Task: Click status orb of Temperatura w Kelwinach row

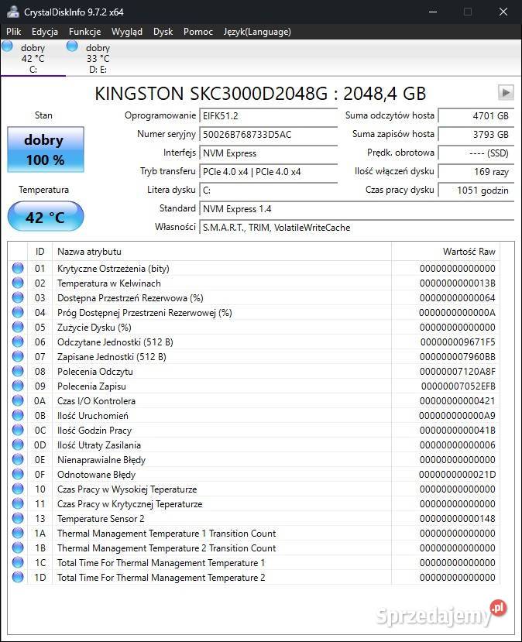Action: point(18,283)
